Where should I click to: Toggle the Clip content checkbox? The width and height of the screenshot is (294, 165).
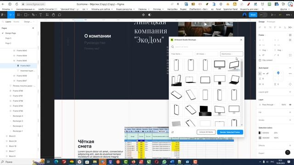[x=260, y=60]
